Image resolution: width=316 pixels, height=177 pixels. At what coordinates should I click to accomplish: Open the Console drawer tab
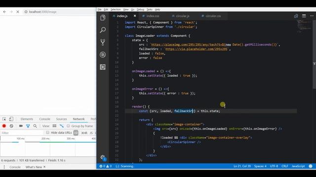pos(15,167)
